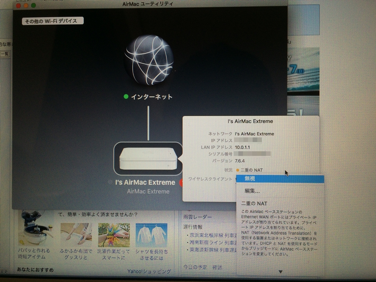Click the あなたにおすすめ heading in browser
The image size is (376, 282).
pyautogui.click(x=35, y=270)
